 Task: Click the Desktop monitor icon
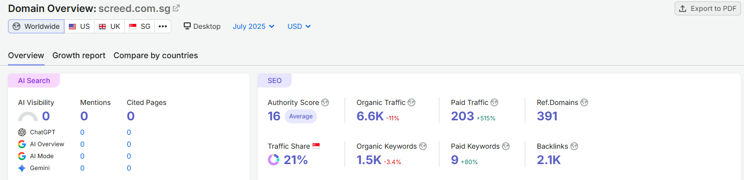(187, 26)
